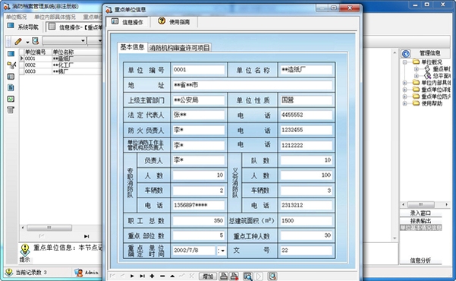Click the printer icon with red arrow
The image size is (456, 281).
[x=234, y=276]
